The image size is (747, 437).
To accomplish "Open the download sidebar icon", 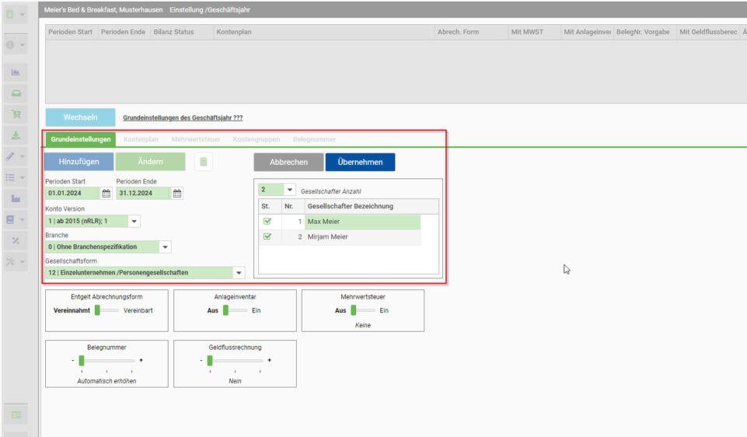I will (16, 135).
